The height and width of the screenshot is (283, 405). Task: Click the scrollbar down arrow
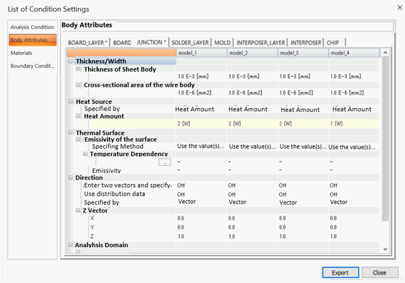click(x=386, y=249)
